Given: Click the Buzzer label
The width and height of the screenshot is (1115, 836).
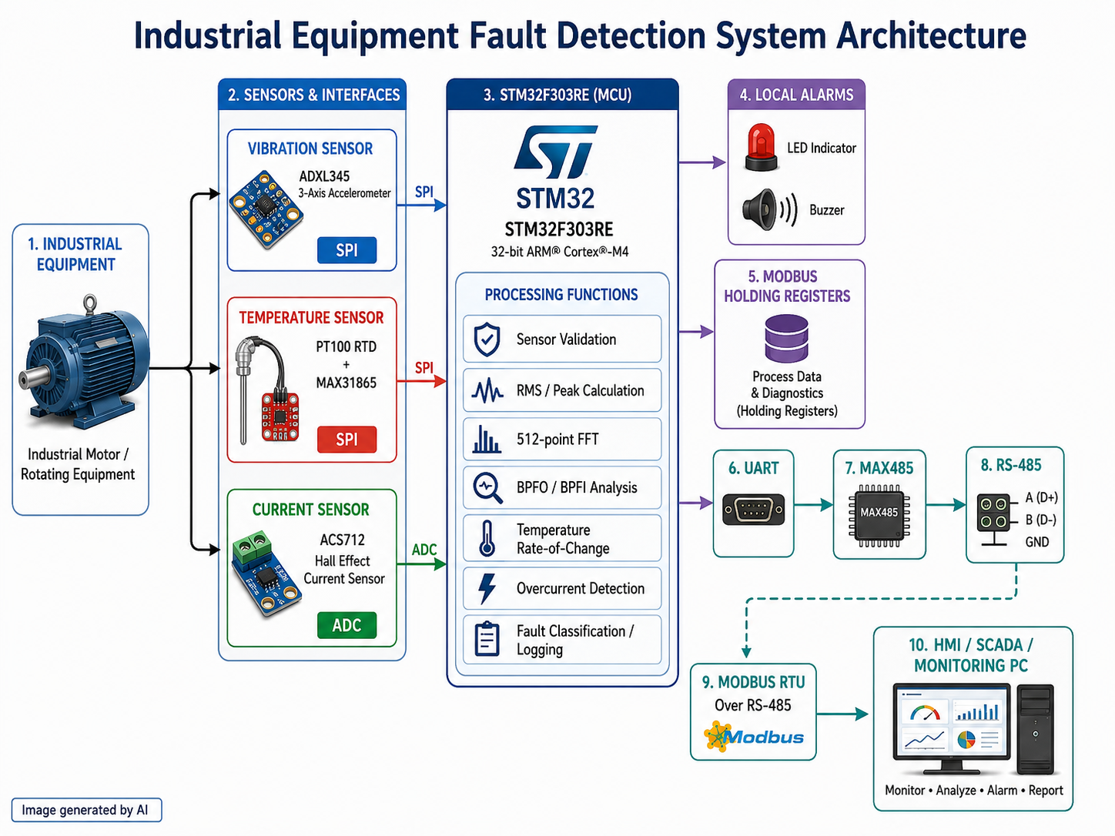Looking at the screenshot, I should click(x=827, y=210).
